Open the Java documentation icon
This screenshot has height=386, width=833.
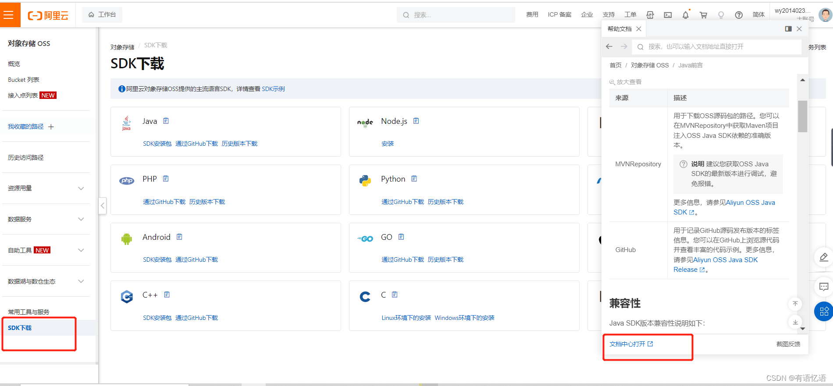click(x=166, y=121)
